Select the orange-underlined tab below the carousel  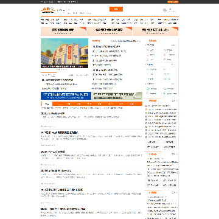pos(49,75)
